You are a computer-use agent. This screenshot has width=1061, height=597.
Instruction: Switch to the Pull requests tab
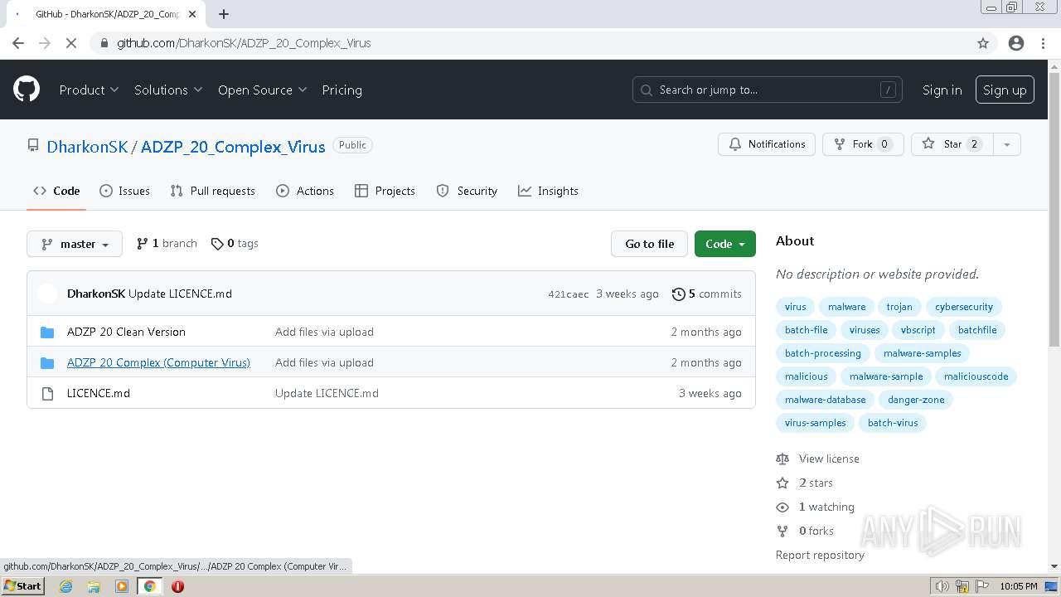[212, 191]
